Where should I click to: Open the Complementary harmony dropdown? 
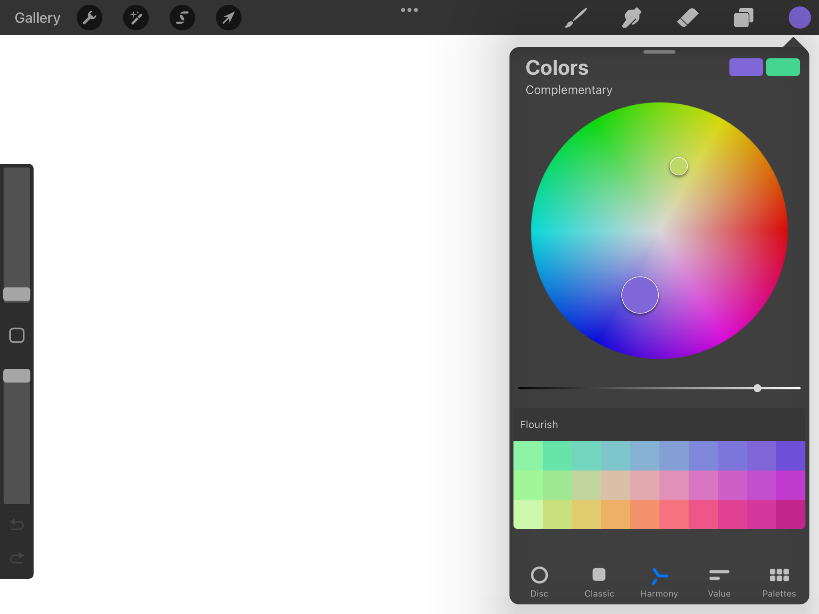[568, 90]
